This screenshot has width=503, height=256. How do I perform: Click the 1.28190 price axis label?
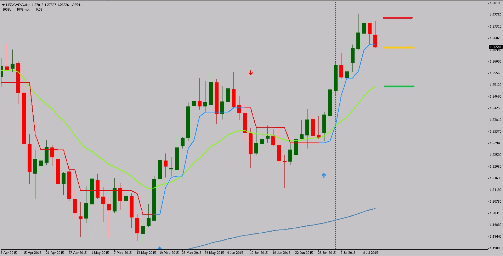point(496,3)
